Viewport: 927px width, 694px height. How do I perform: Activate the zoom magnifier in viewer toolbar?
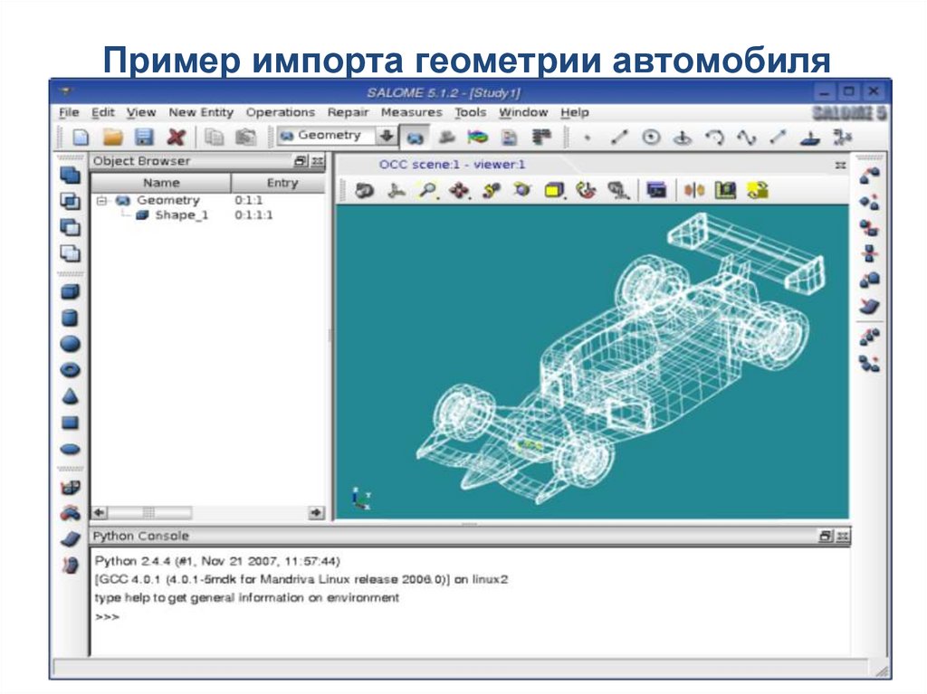(426, 190)
